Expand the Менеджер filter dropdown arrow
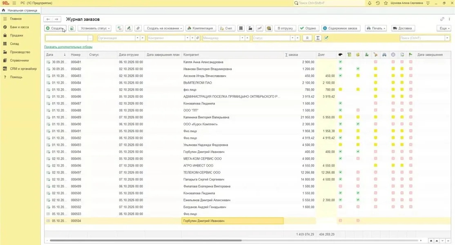The height and width of the screenshot is (245, 455). [x=242, y=38]
